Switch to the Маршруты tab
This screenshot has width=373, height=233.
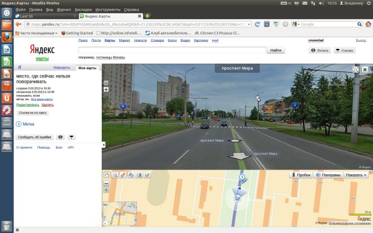point(62,68)
